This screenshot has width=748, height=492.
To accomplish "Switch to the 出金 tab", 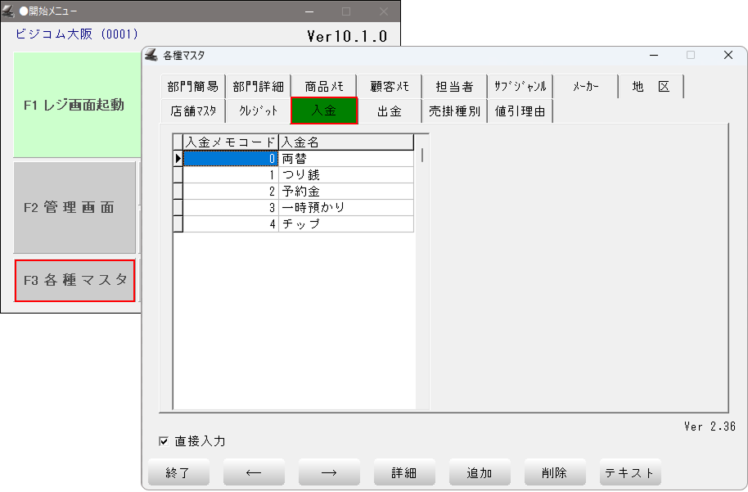I will pos(390,111).
